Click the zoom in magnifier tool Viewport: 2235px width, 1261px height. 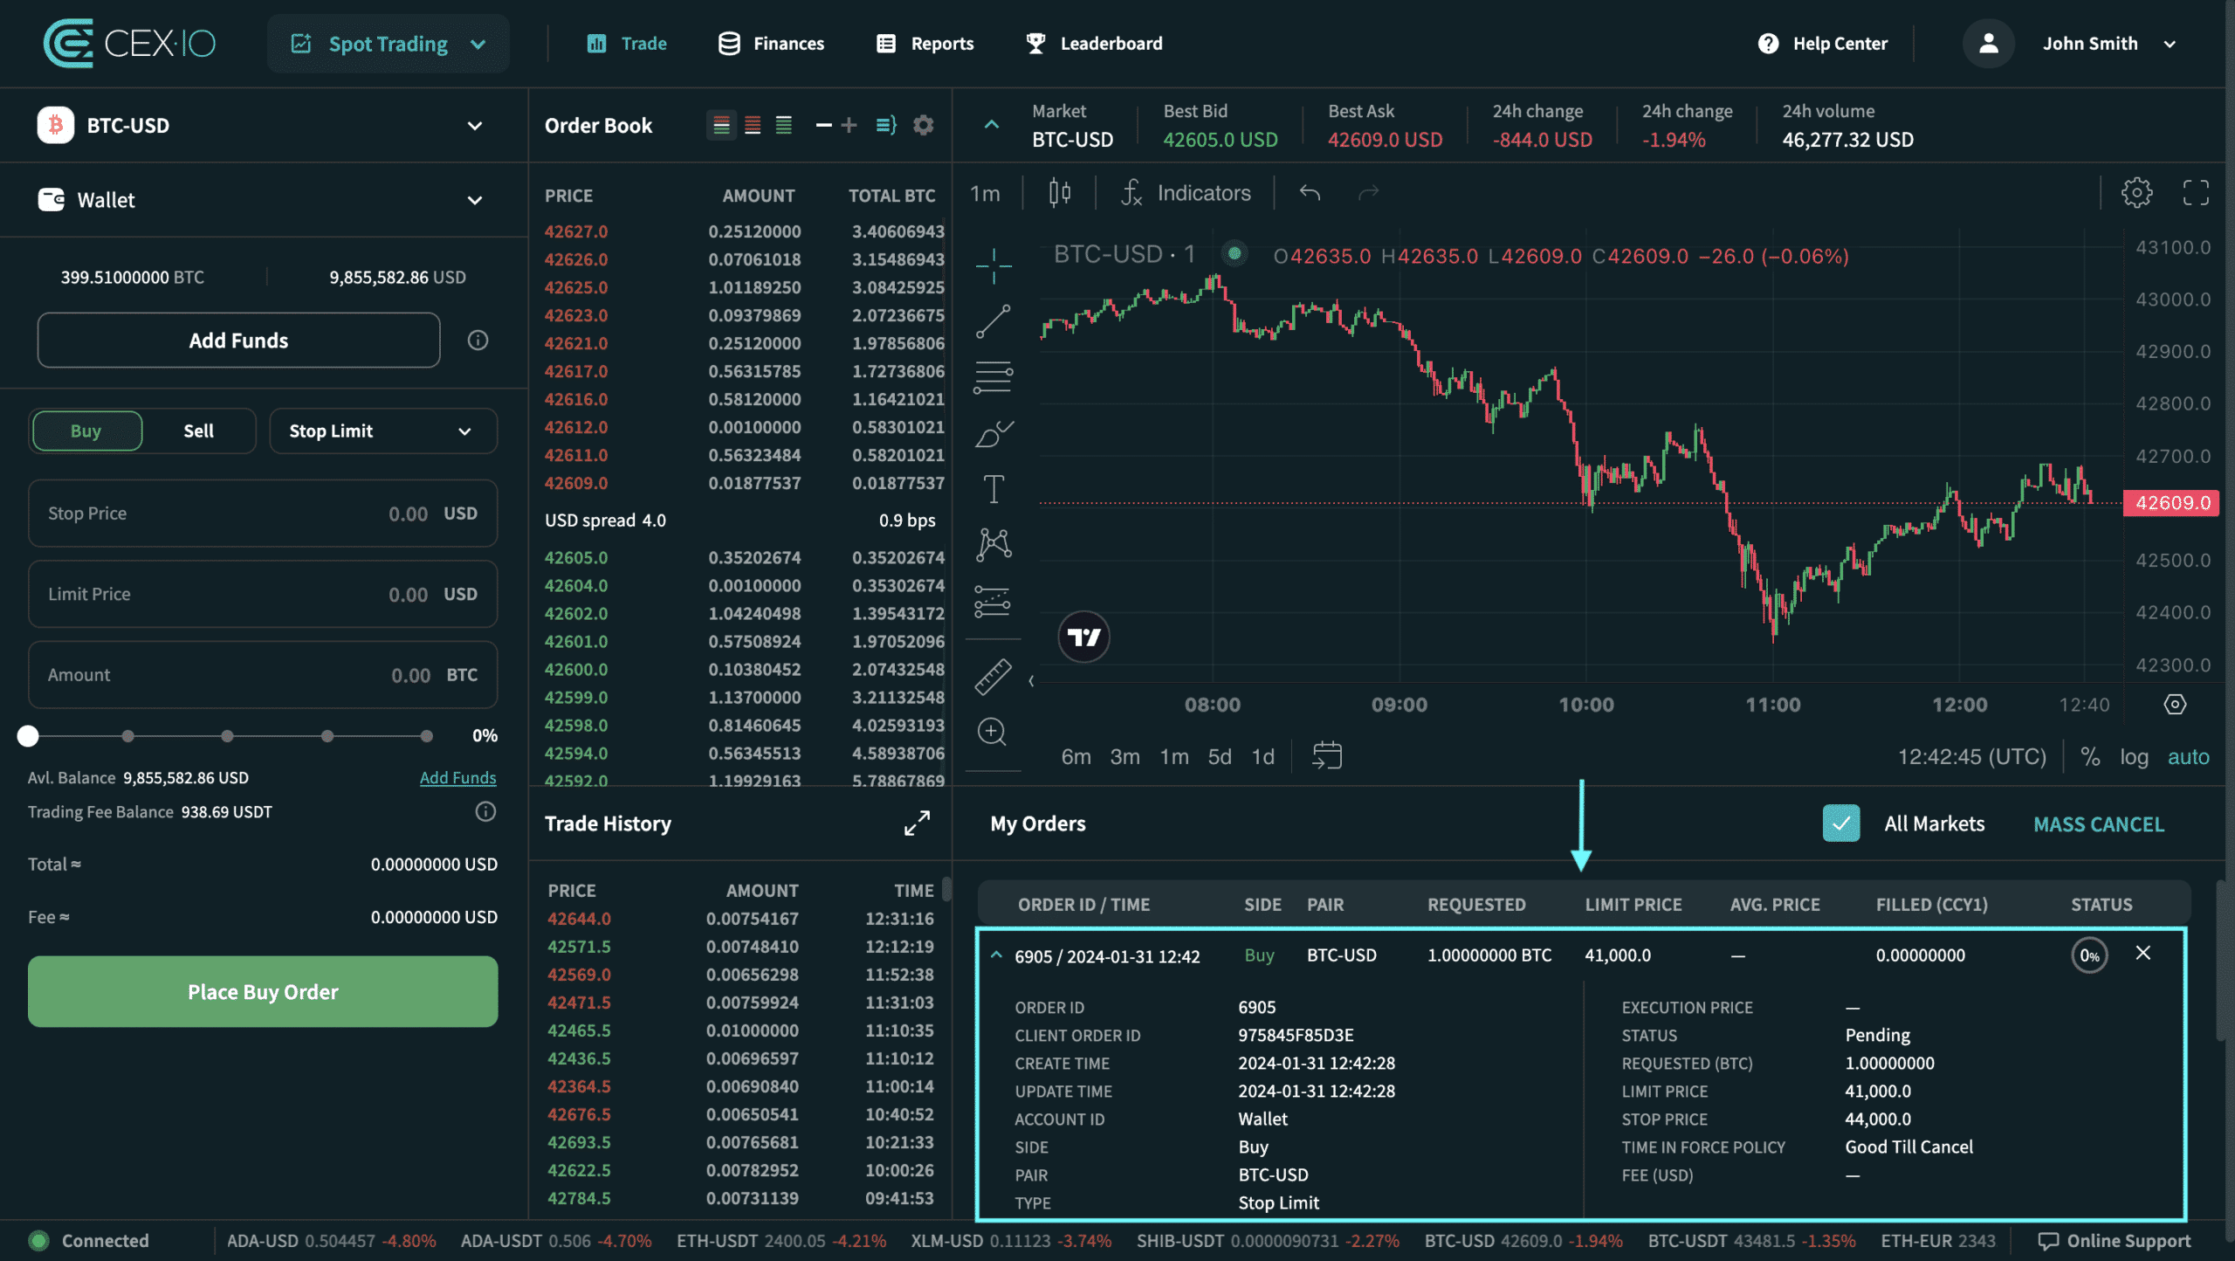click(x=993, y=732)
